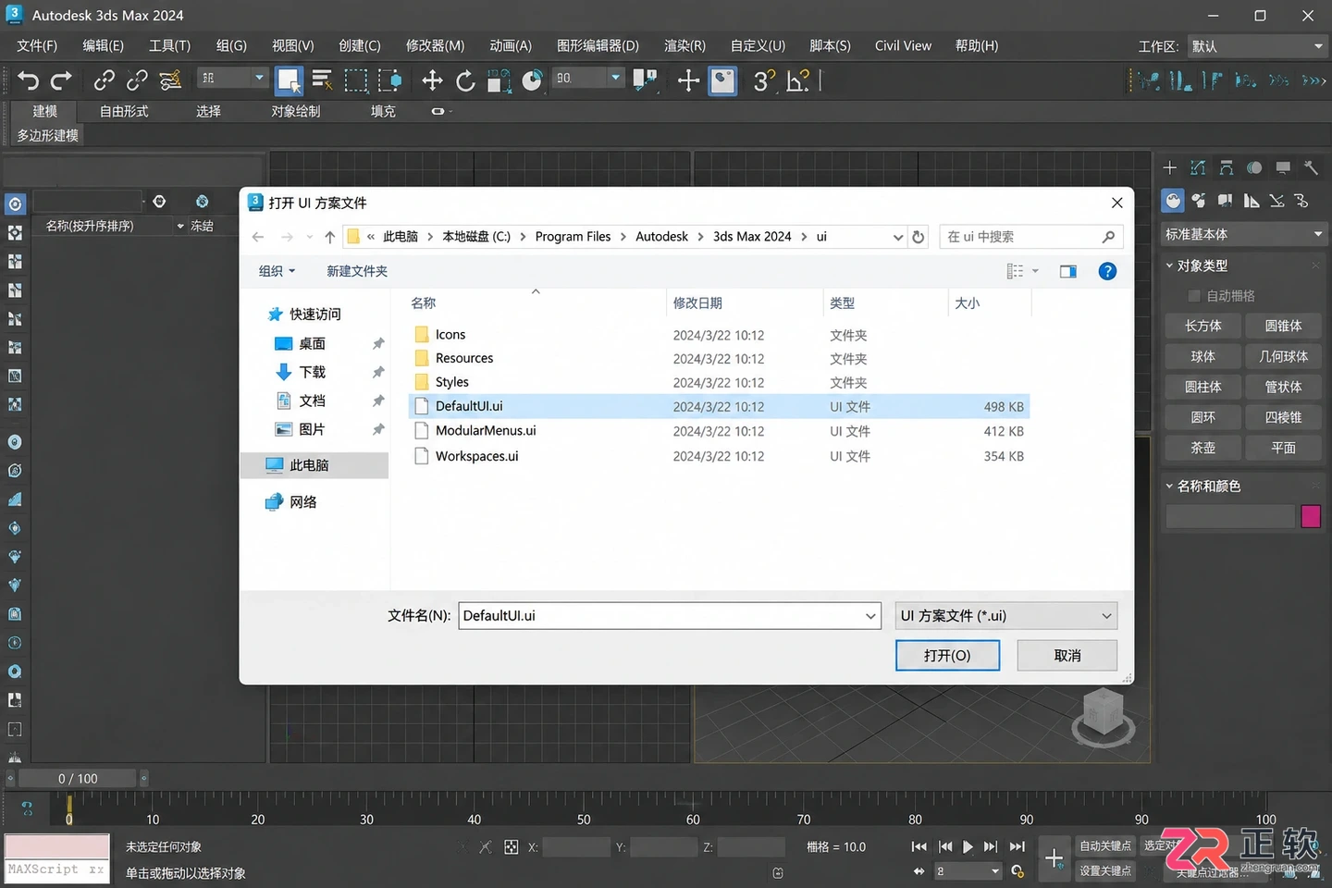Toggle the 自动关键点 auto key button

[x=1105, y=846]
